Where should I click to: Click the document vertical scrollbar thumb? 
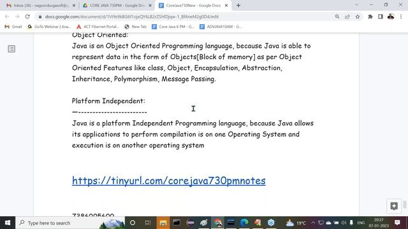(x=405, y=205)
